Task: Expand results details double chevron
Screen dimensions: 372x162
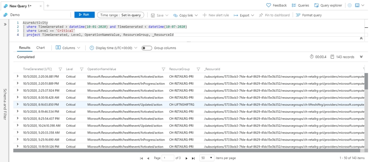Action: [361, 57]
